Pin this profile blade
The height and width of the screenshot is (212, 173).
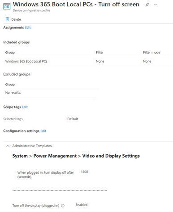(147, 5)
